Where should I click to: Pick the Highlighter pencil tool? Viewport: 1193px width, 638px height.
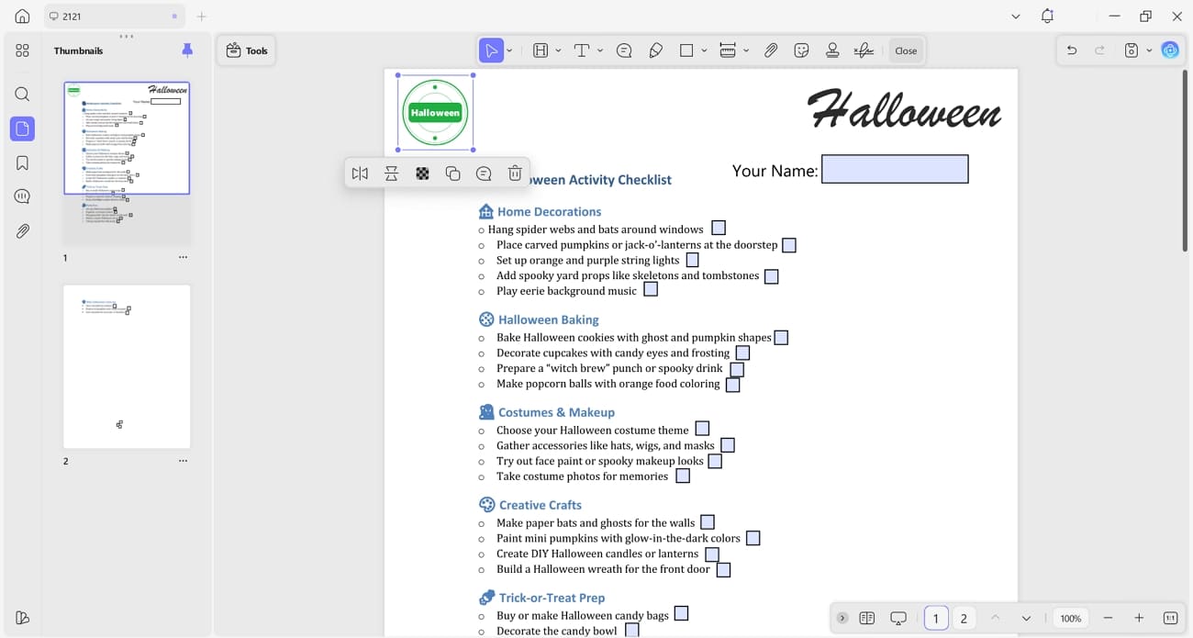[x=656, y=50]
